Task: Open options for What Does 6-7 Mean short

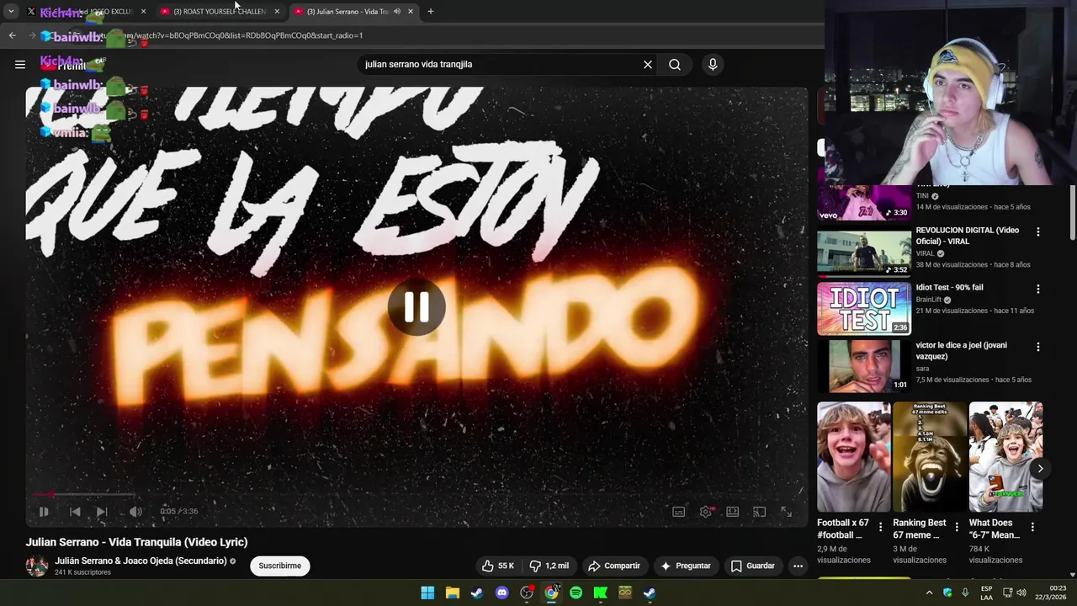Action: (1032, 527)
